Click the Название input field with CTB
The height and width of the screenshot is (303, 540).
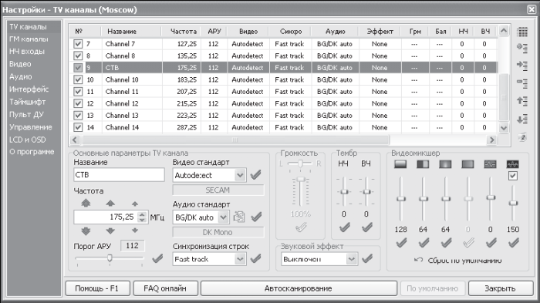click(119, 174)
